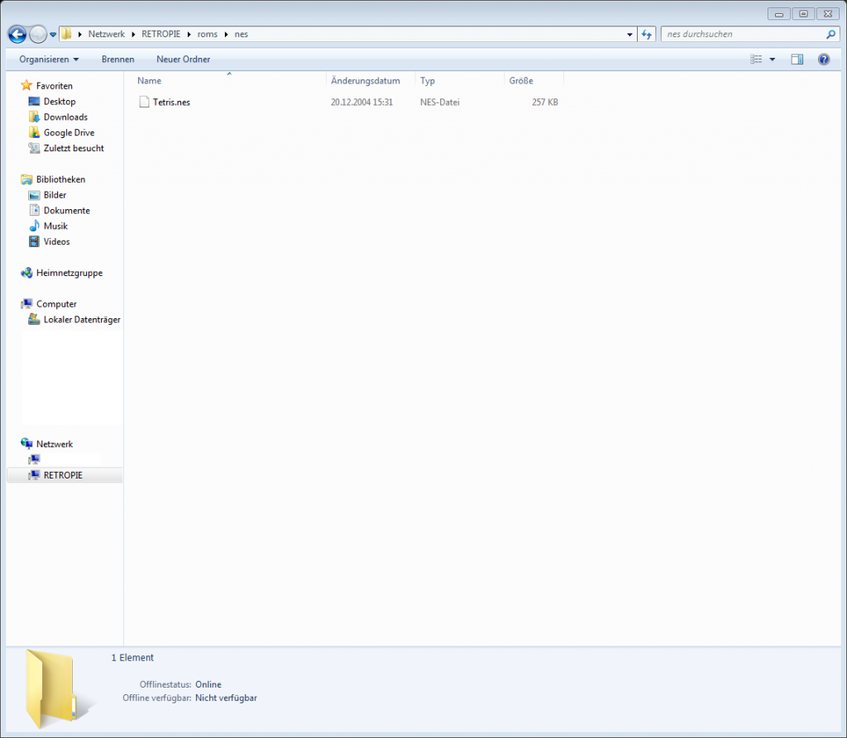Open the view options dropdown arrow
This screenshot has width=847, height=738.
pyautogui.click(x=773, y=60)
